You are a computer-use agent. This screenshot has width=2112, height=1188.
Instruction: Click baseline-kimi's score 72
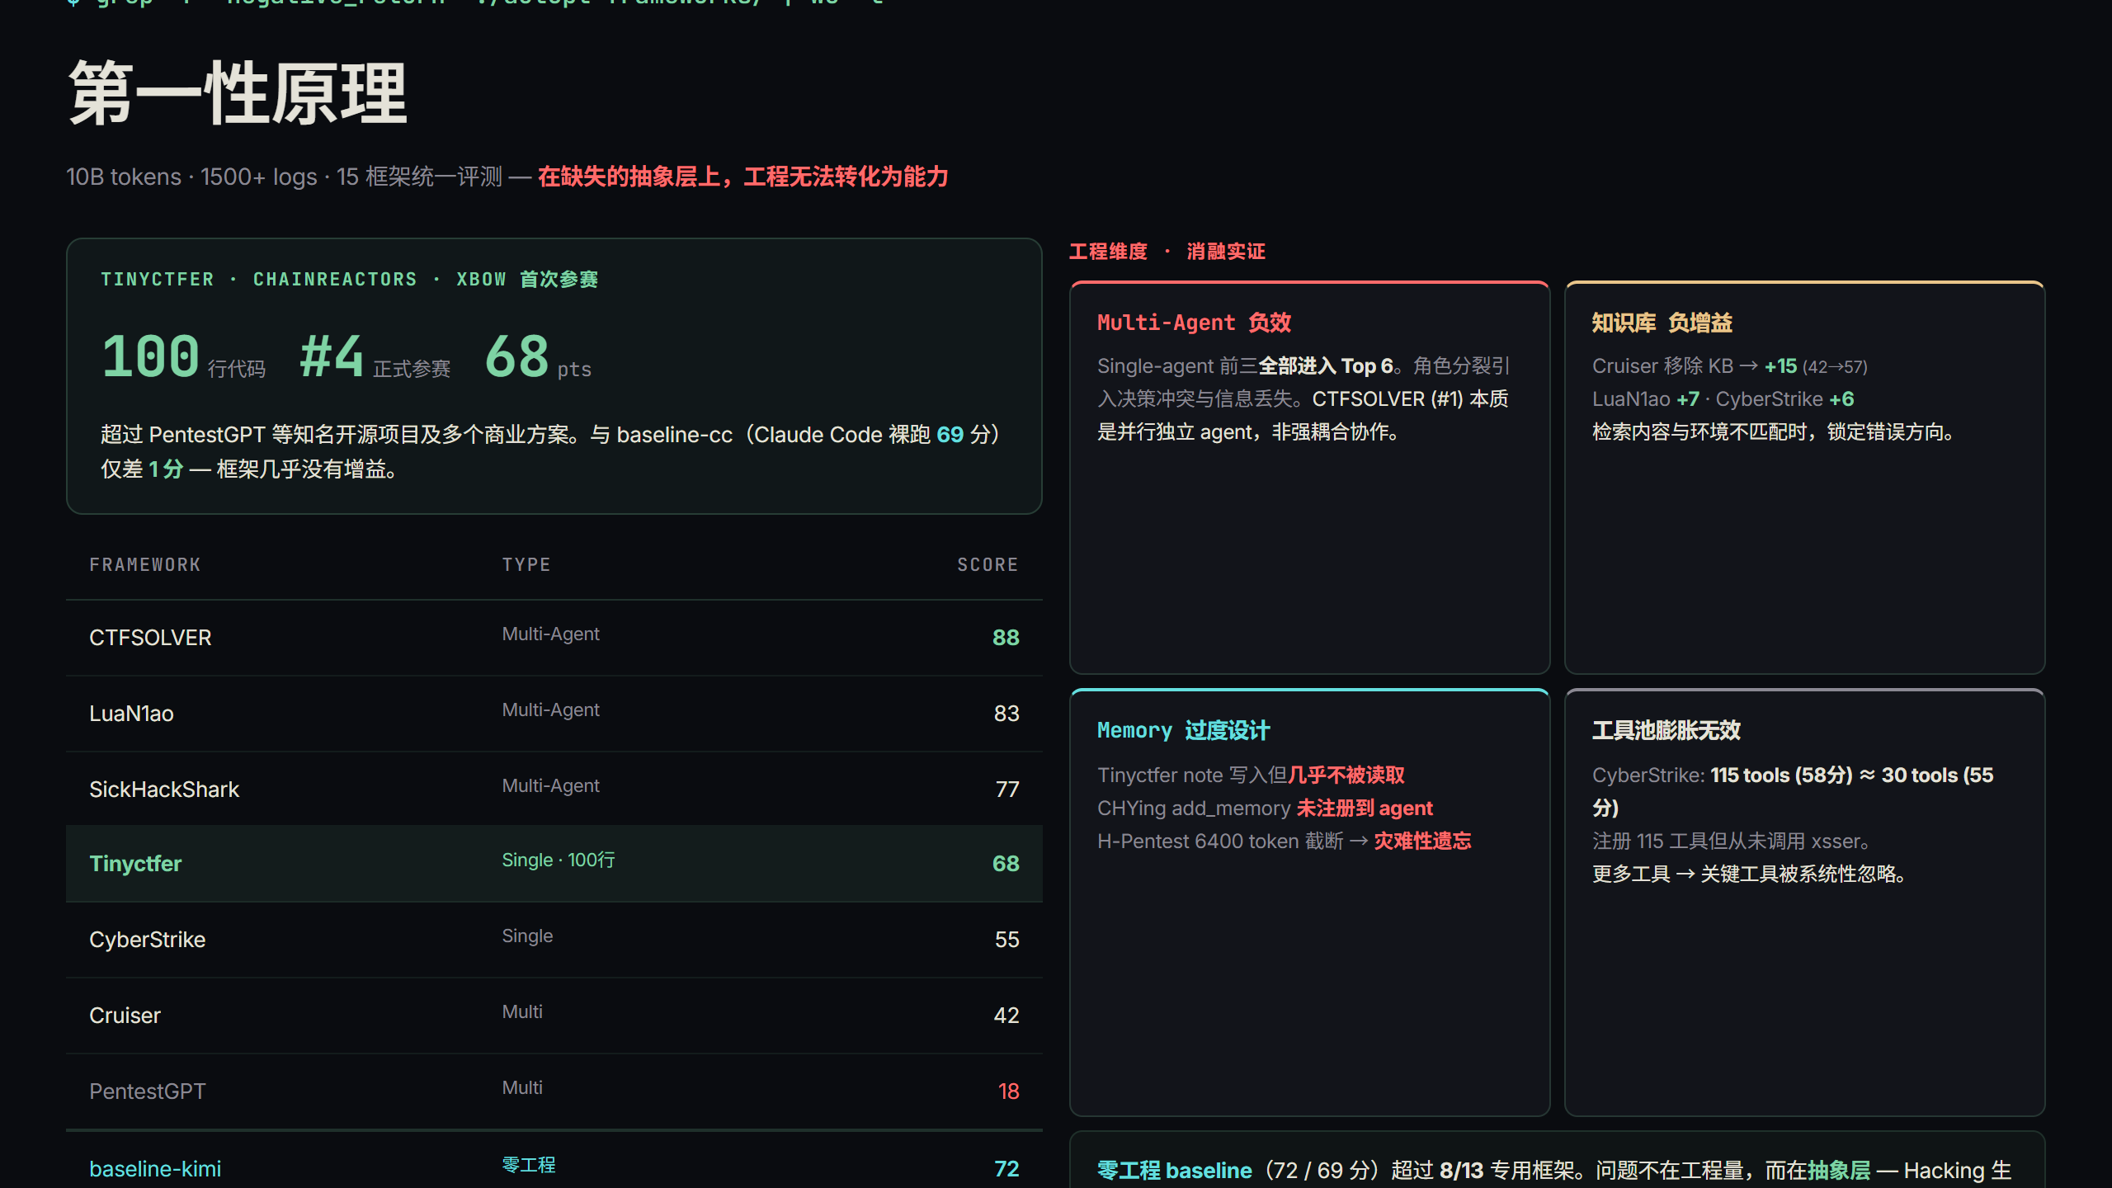[1006, 1169]
